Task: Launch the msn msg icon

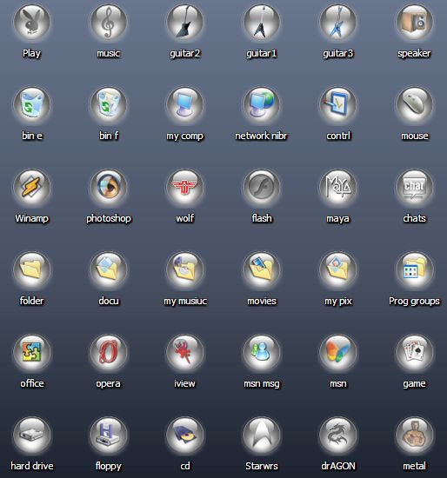Action: (262, 352)
